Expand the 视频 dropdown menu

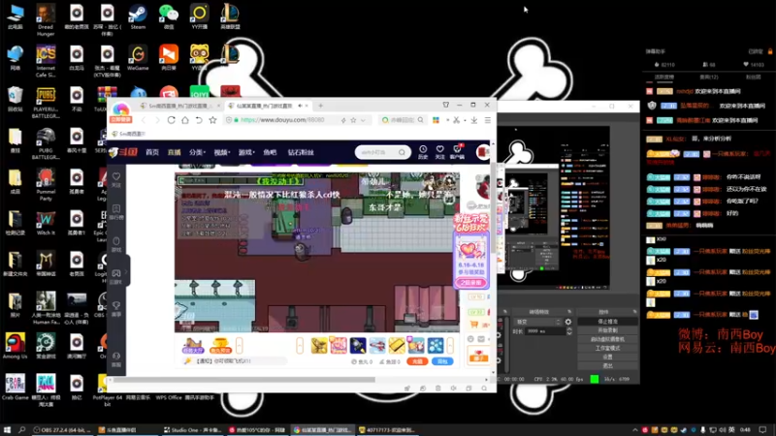[x=222, y=152]
